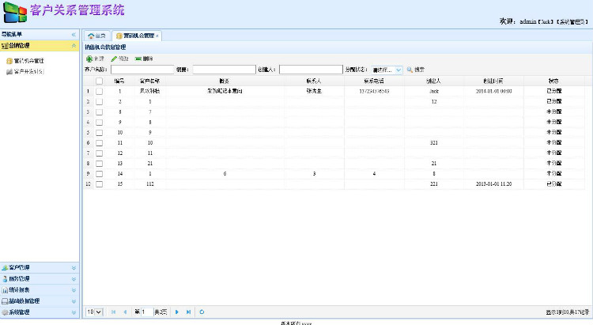The image size is (593, 325).
Task: Click the colorful system logo
Action: (x=15, y=13)
